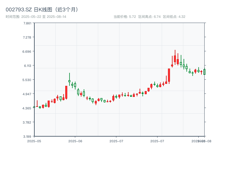
Task: Click the 当前价格 5.72 label
Action: pyautogui.click(x=125, y=17)
